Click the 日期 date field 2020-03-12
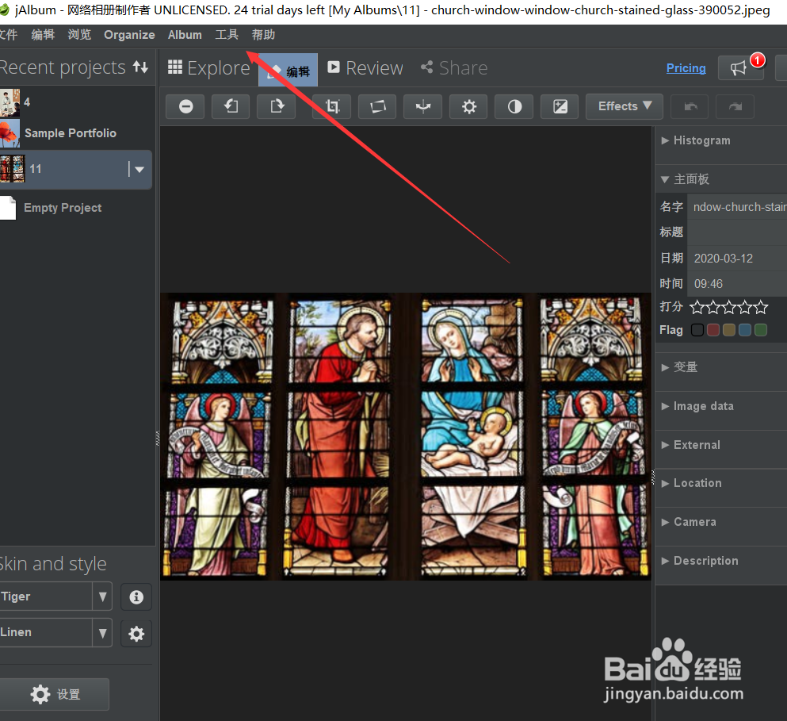The image size is (787, 721). (x=737, y=259)
